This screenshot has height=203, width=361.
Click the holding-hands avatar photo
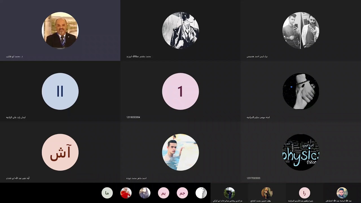pos(301,91)
